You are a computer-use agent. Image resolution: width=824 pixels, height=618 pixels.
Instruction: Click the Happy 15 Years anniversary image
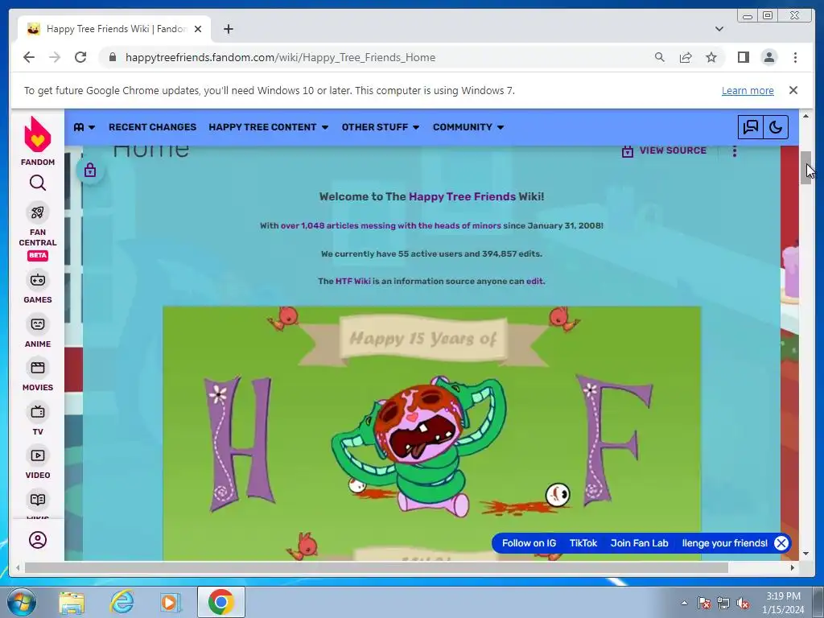pyautogui.click(x=431, y=433)
